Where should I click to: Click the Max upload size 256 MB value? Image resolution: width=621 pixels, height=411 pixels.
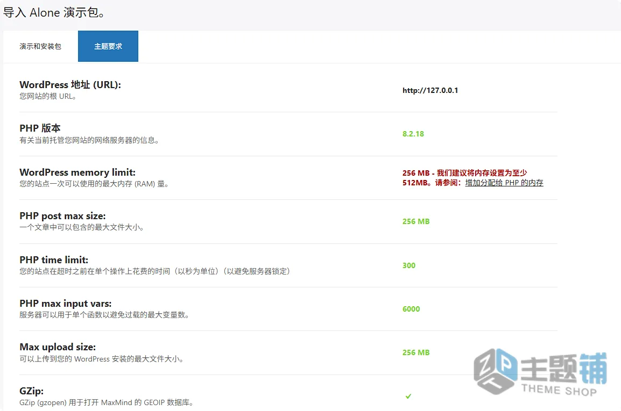pos(416,352)
